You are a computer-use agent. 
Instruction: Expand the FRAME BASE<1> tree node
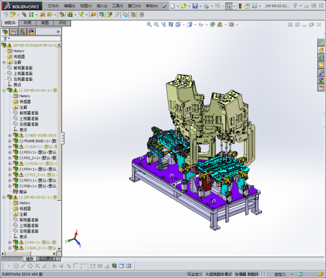click(x=9, y=141)
